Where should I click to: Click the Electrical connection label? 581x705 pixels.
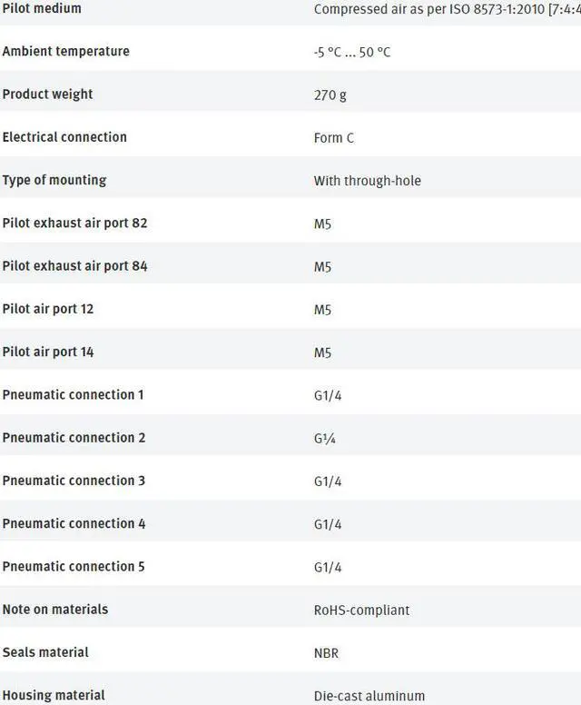[x=64, y=137]
